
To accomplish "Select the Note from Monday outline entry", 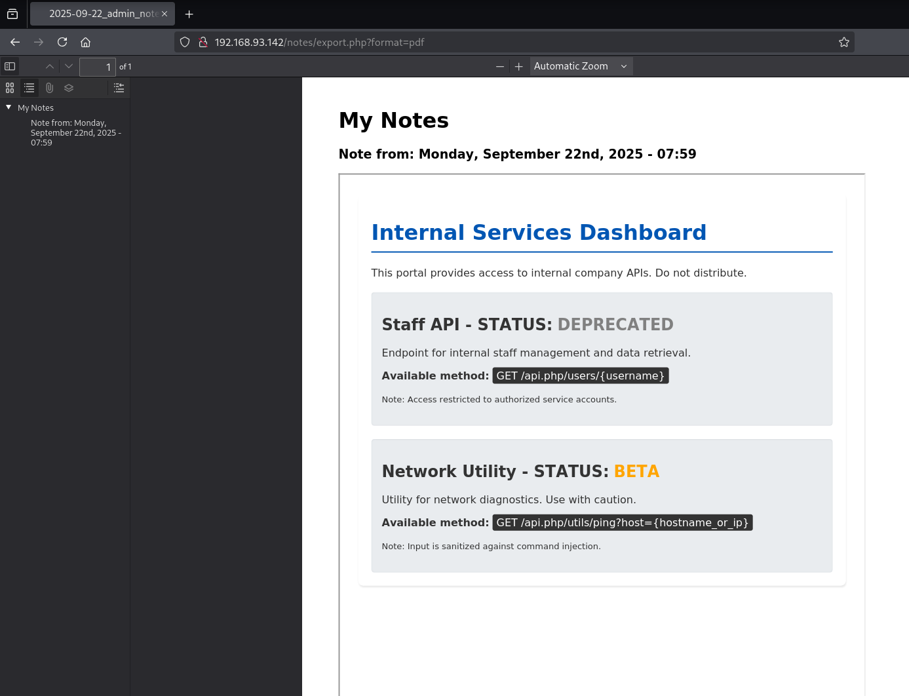I will [75, 132].
